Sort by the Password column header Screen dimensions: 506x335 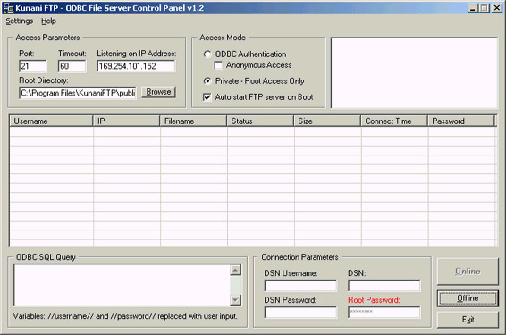(461, 121)
